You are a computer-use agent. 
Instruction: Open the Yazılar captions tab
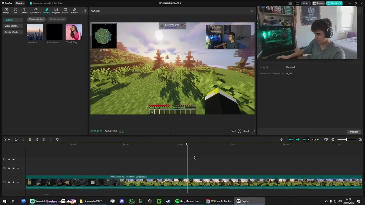65,11
